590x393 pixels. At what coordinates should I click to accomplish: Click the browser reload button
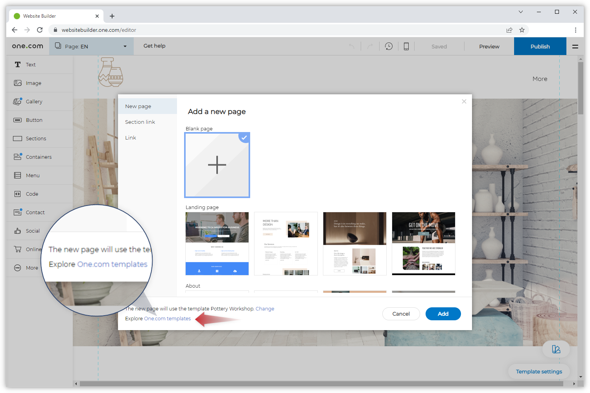click(40, 30)
